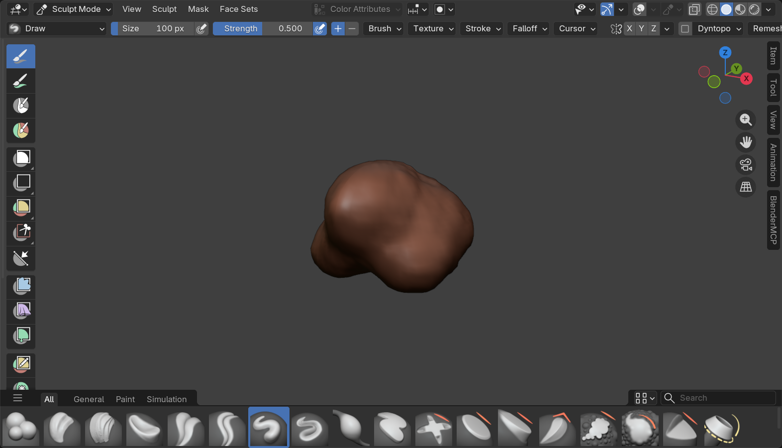Open asset shelf display settings dropdown
This screenshot has width=782, height=448.
tap(645, 398)
